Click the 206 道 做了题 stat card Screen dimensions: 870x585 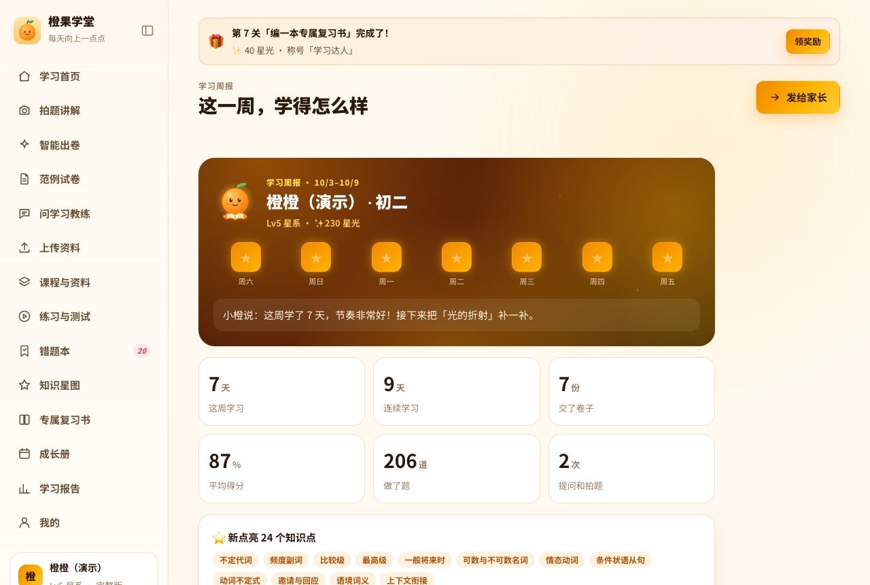pyautogui.click(x=457, y=469)
